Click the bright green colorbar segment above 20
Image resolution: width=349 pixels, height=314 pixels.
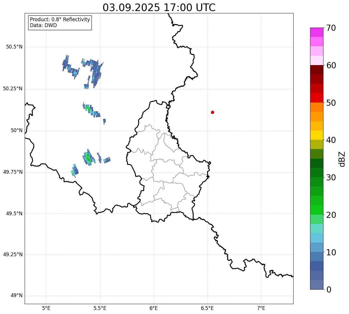(x=317, y=210)
